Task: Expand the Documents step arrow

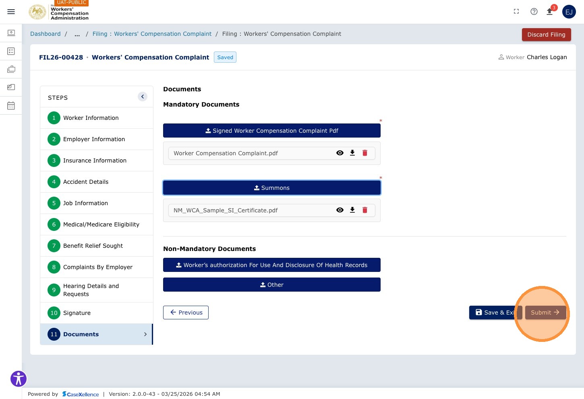Action: pyautogui.click(x=145, y=334)
